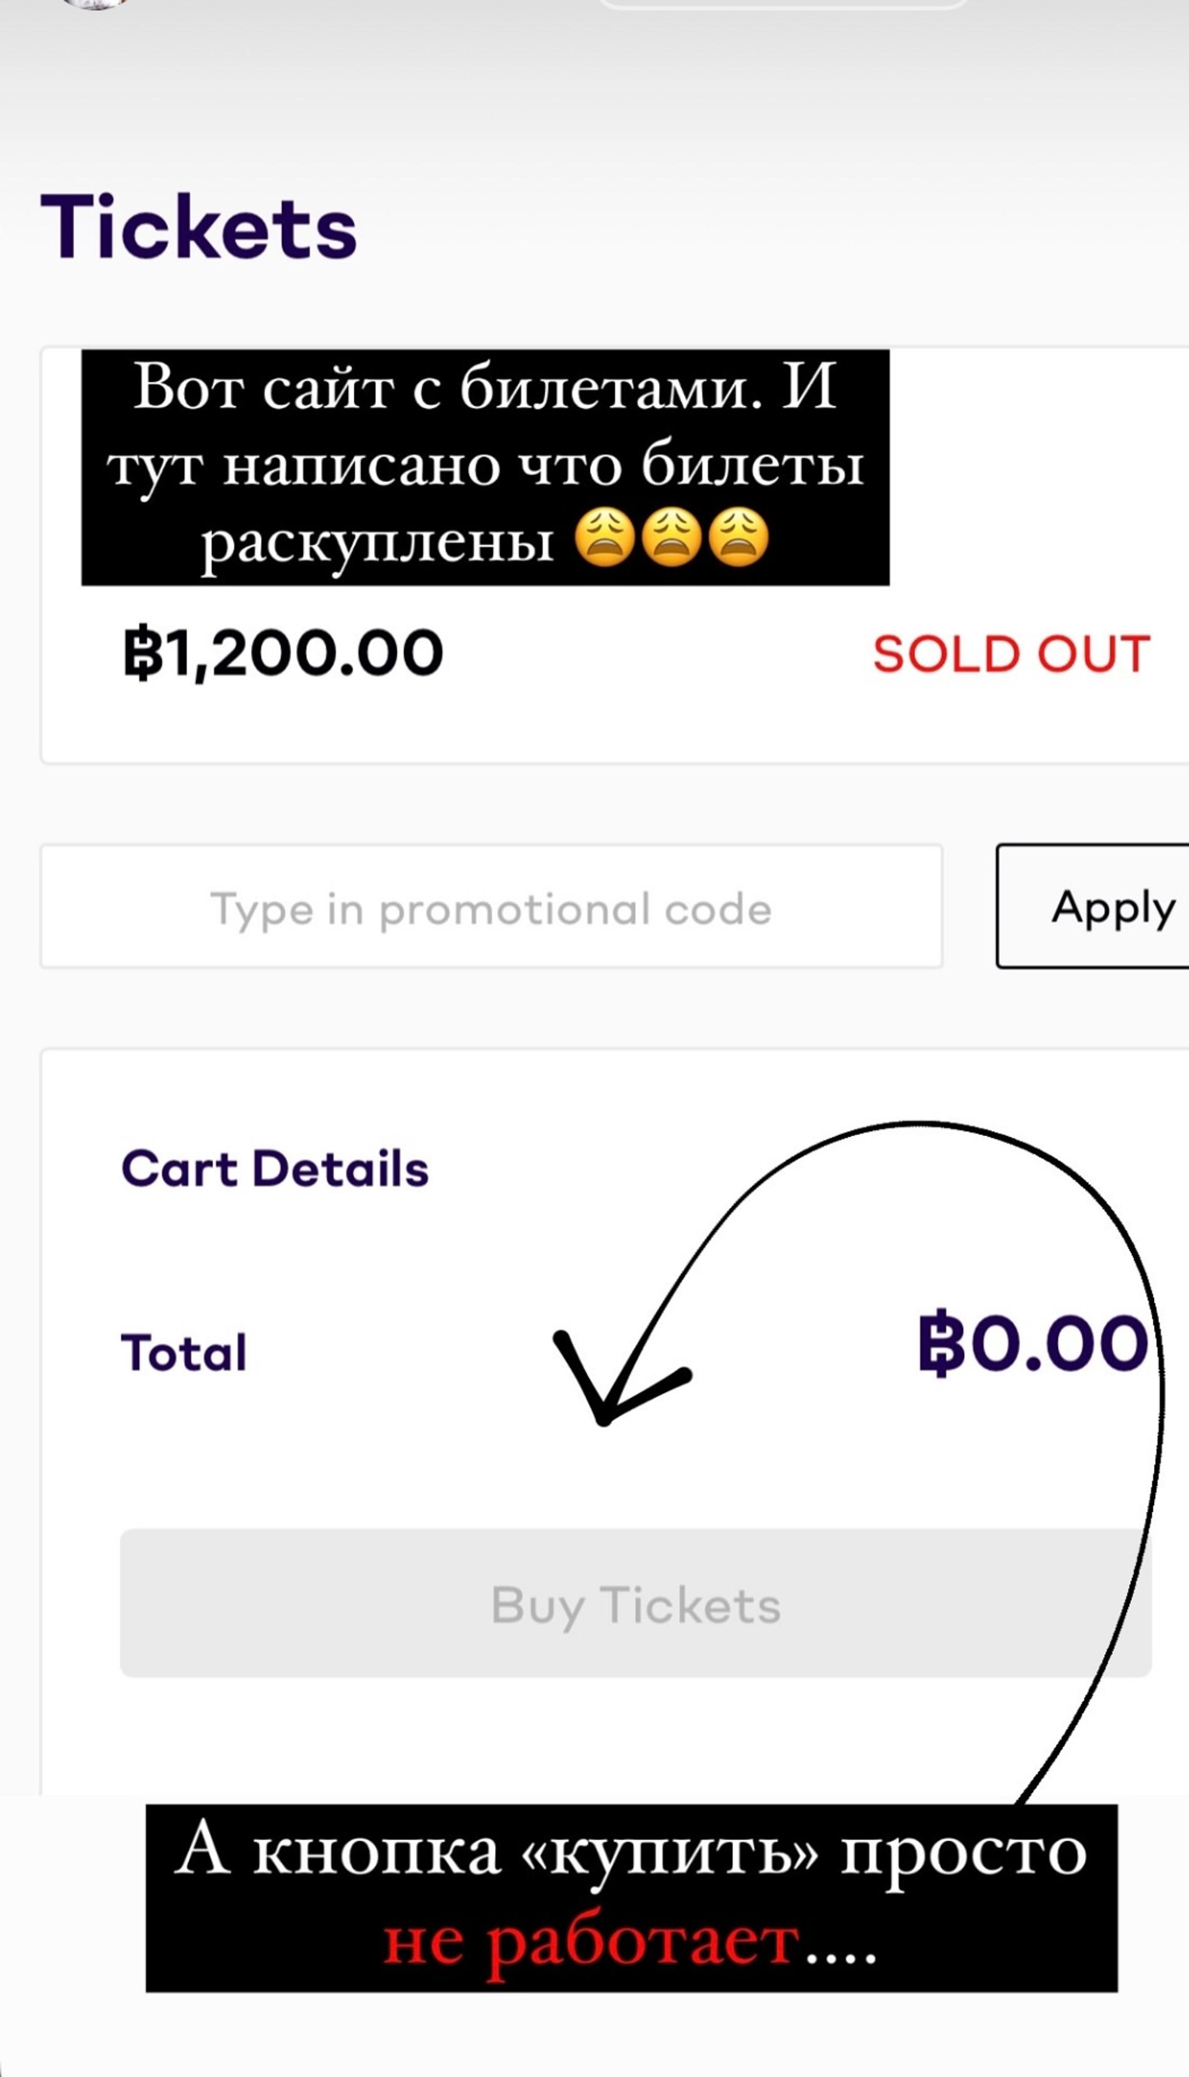Click the ฿1,200.00 ticket price

click(x=283, y=653)
